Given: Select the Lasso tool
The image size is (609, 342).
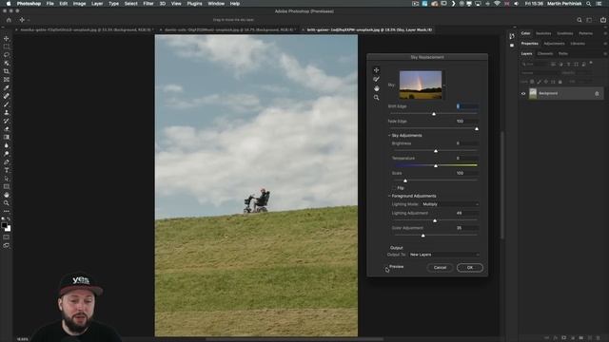Looking at the screenshot, I should (x=7, y=55).
